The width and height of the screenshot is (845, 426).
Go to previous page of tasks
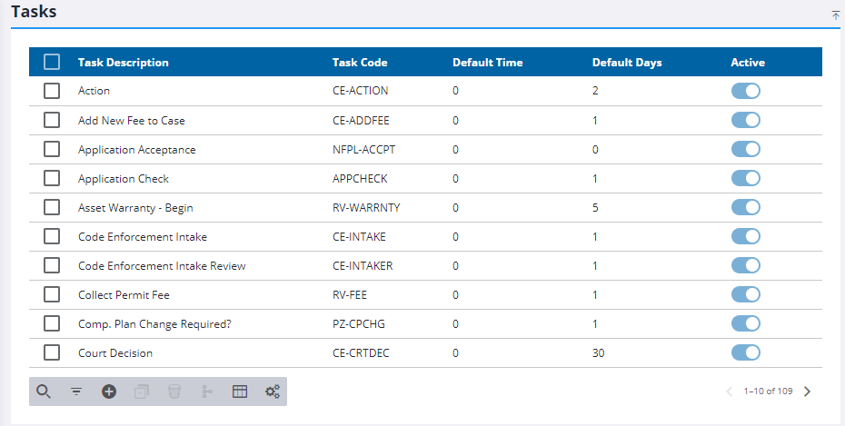click(729, 391)
